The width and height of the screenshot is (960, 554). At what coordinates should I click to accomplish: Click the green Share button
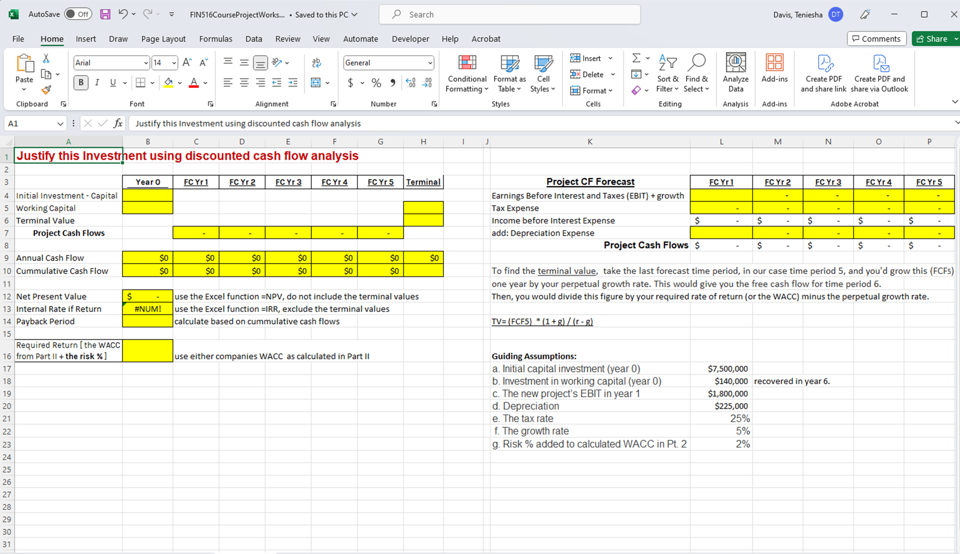coord(932,39)
